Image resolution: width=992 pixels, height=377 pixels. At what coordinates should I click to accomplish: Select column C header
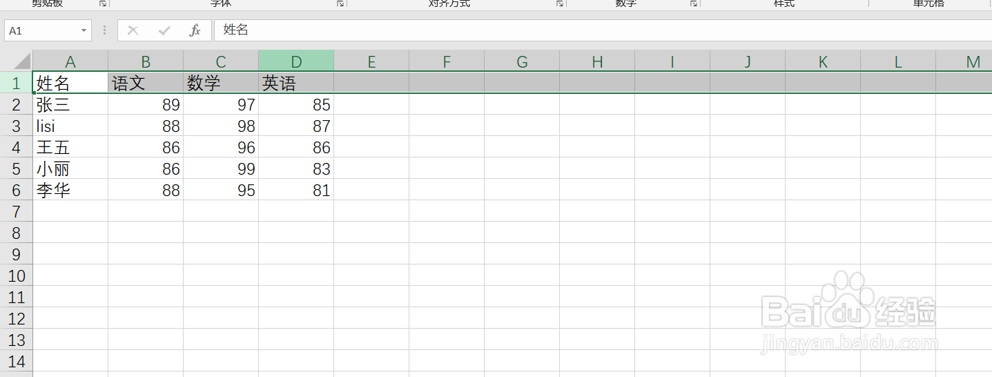pos(221,61)
